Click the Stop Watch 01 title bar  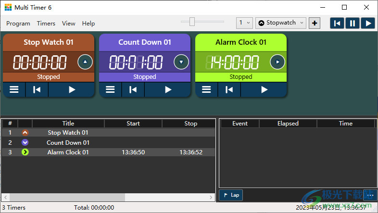(49, 42)
